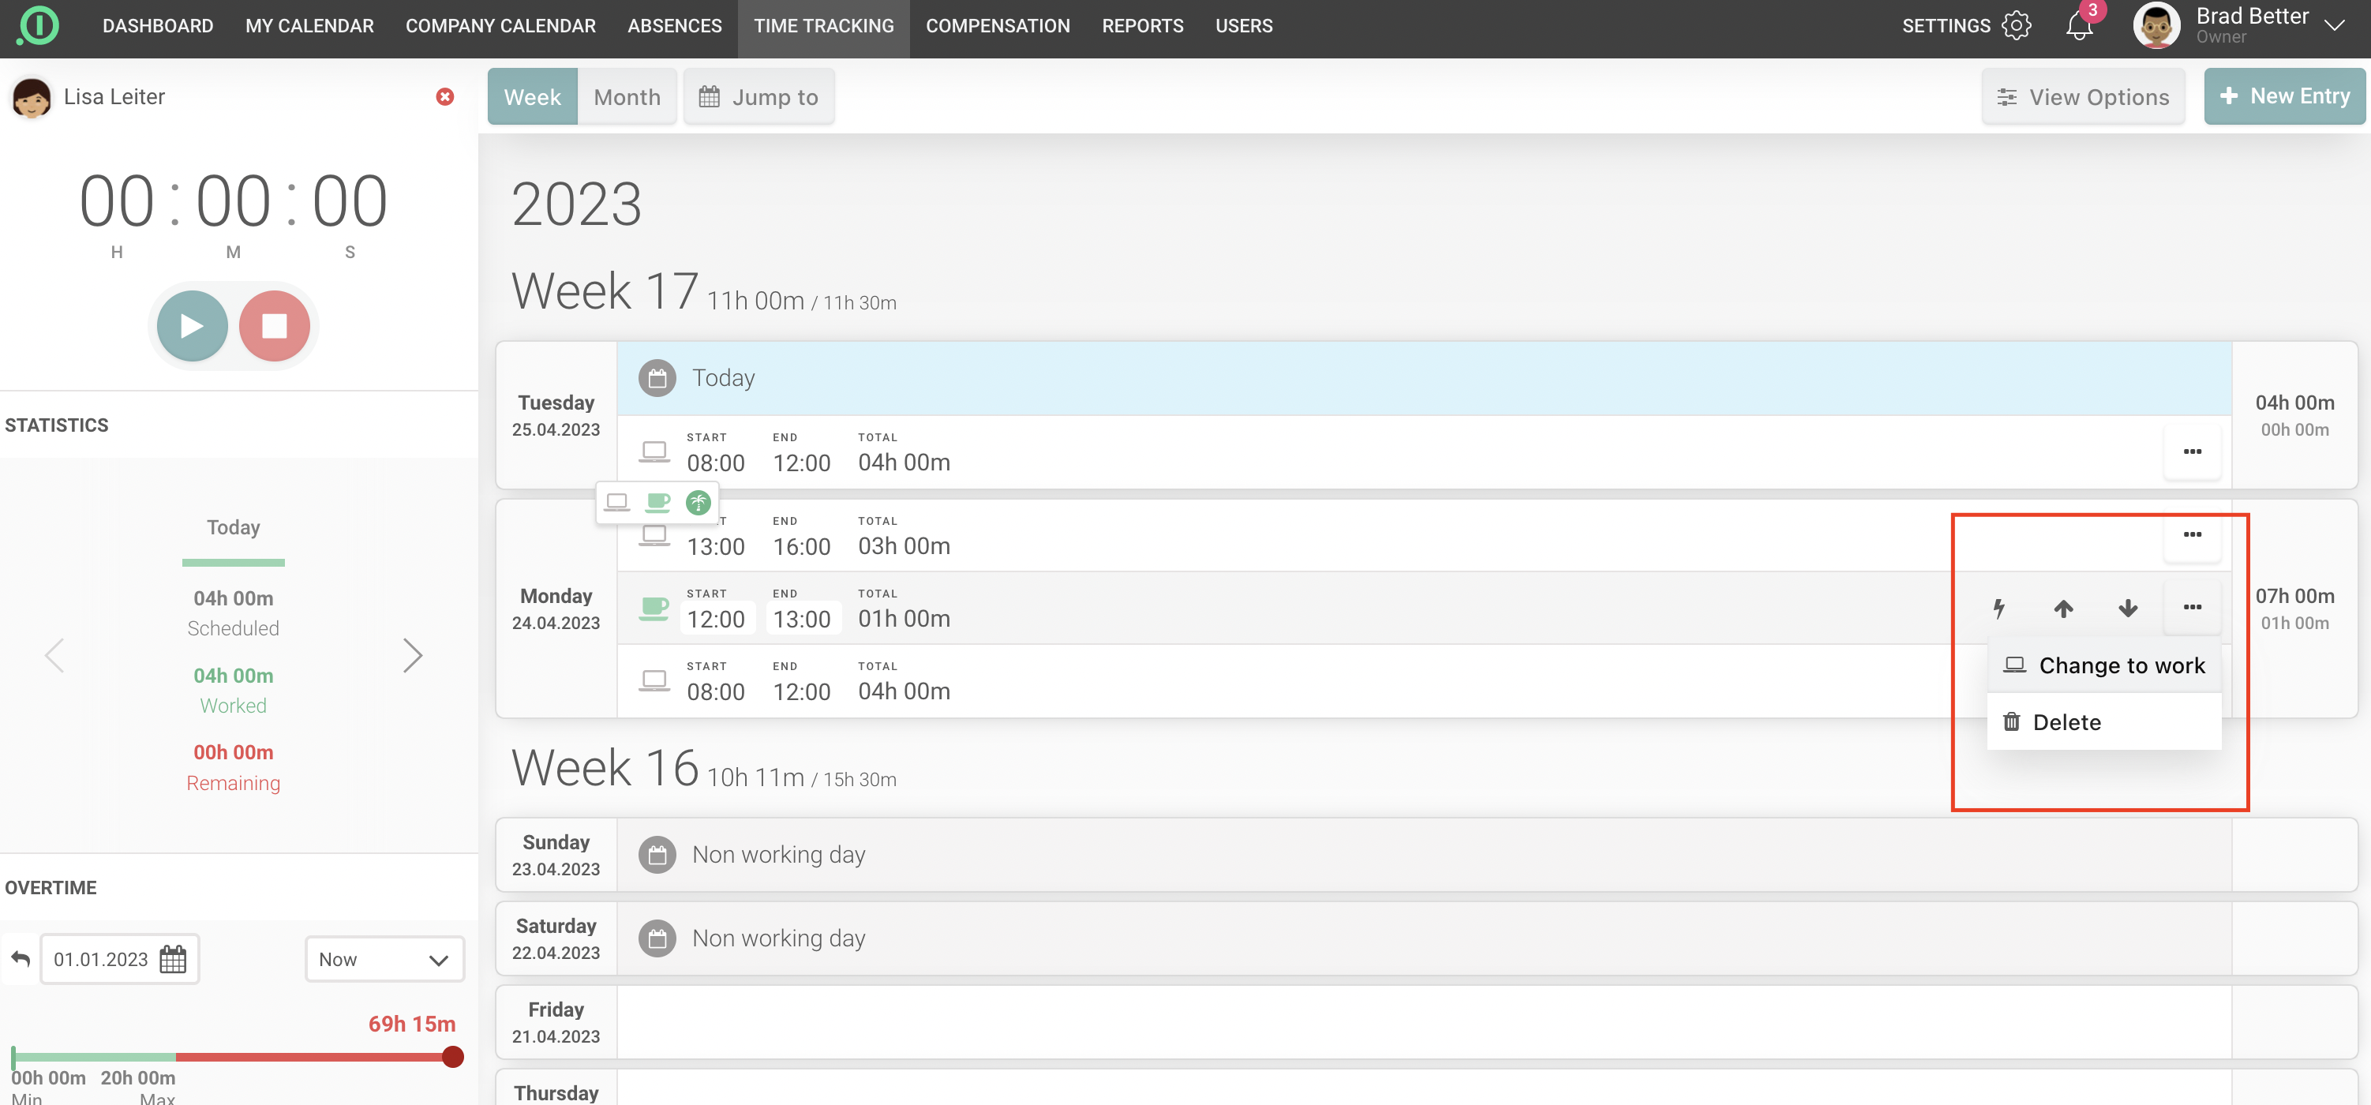Viewport: 2371px width, 1105px height.
Task: Move the 12:00 break entry down
Action: tap(2127, 607)
